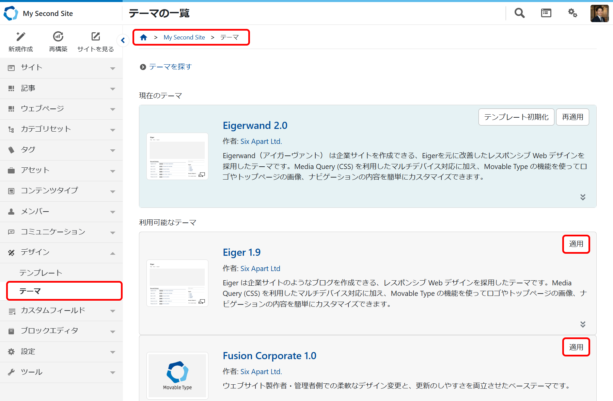Select テーマ item in sidebar

click(64, 291)
